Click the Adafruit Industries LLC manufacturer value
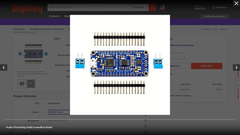The height and width of the screenshot is (135, 240). pos(57,121)
